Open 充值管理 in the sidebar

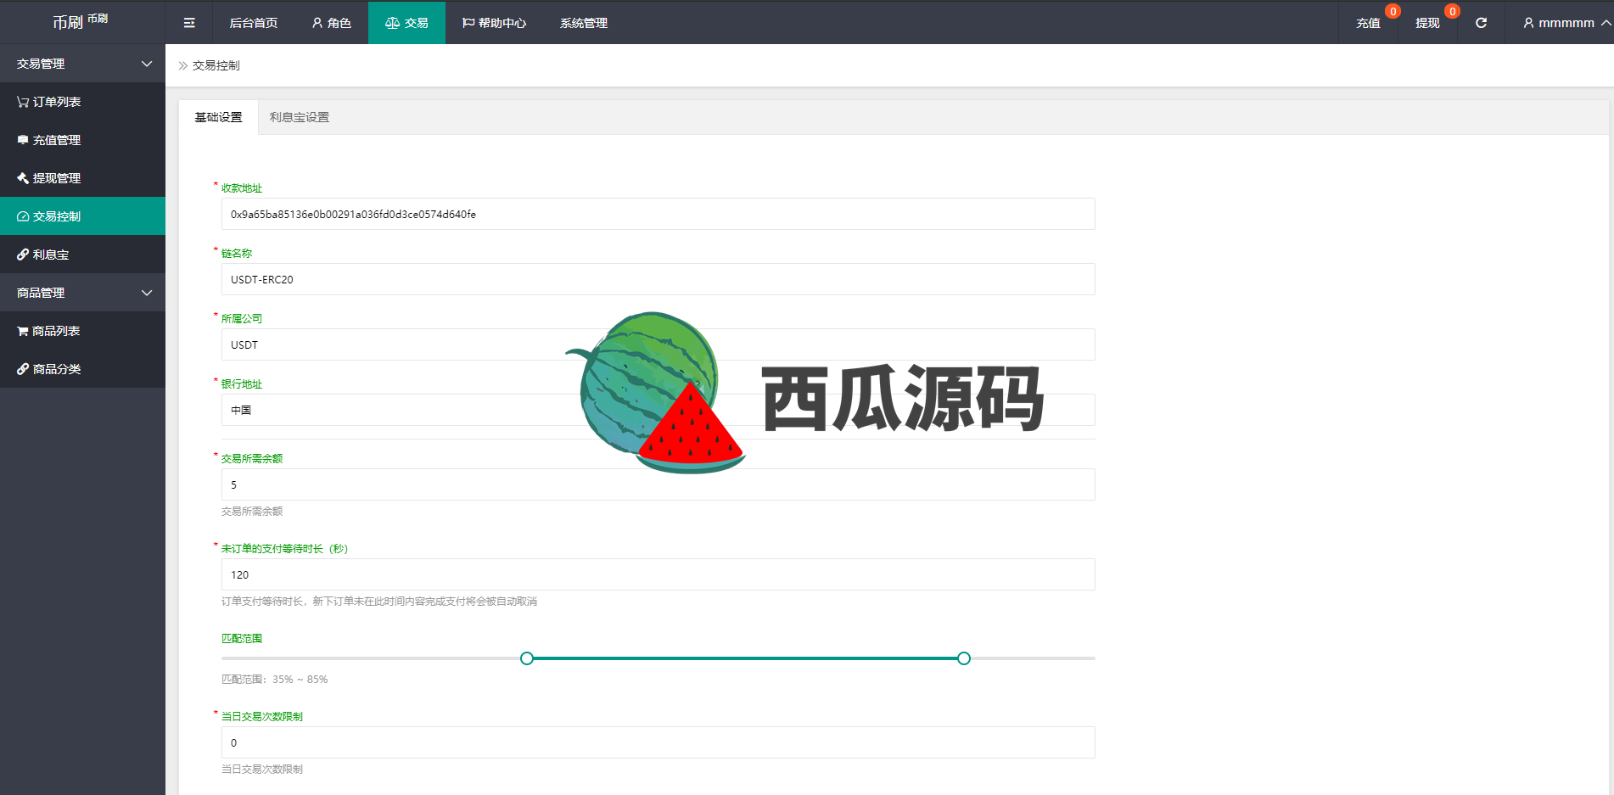coord(82,140)
